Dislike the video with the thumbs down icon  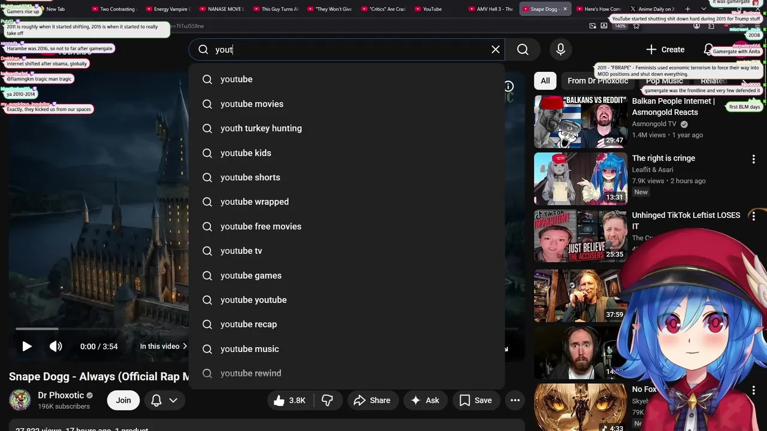[x=327, y=400]
